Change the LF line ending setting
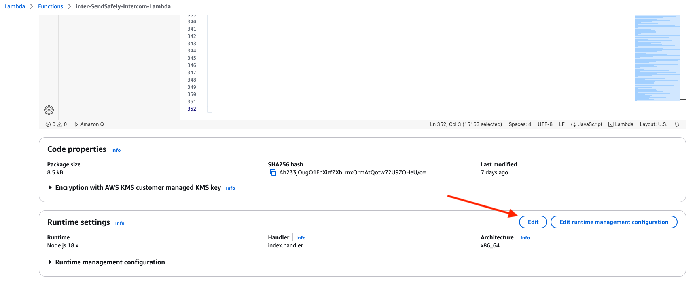Viewport: 699px width, 283px height. (562, 124)
